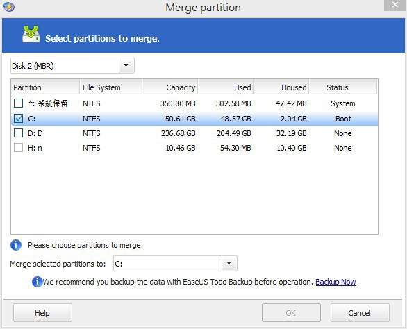
Task: Open the Backup Now link
Action: pyautogui.click(x=335, y=282)
